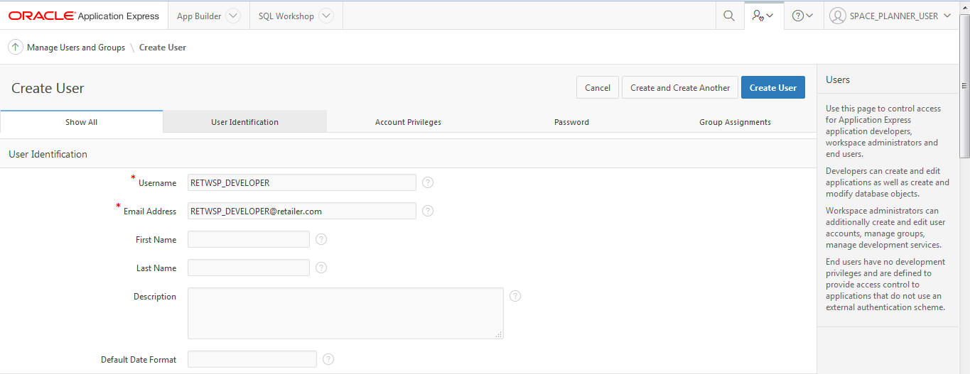Expand the App Builder dropdown arrow
This screenshot has height=374, width=970.
[233, 16]
